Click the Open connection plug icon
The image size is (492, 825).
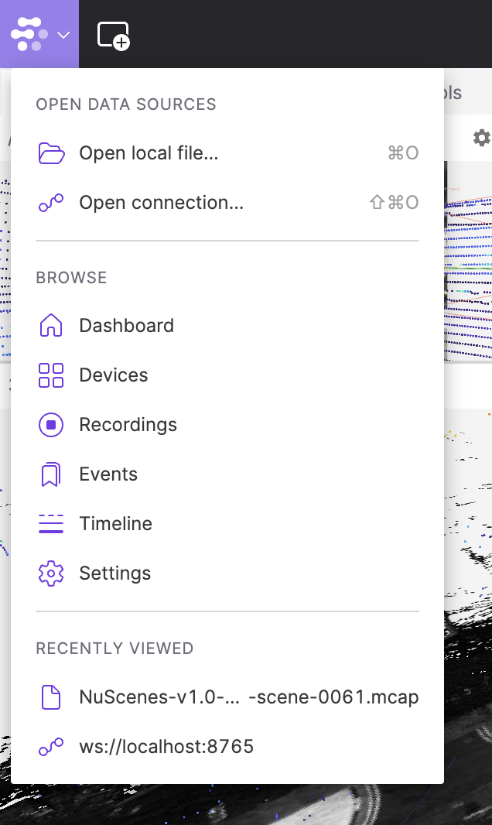[51, 202]
